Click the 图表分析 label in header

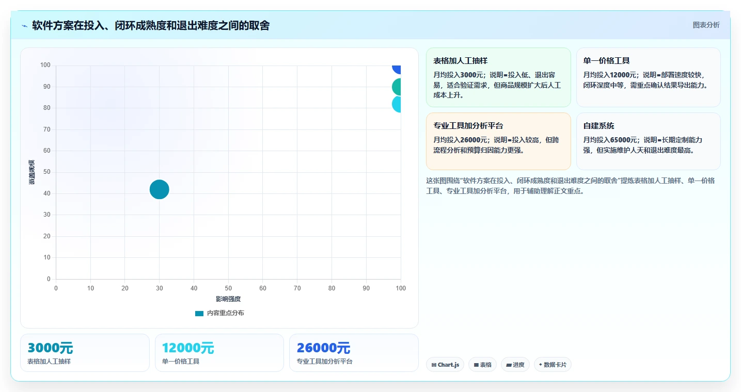(x=706, y=25)
